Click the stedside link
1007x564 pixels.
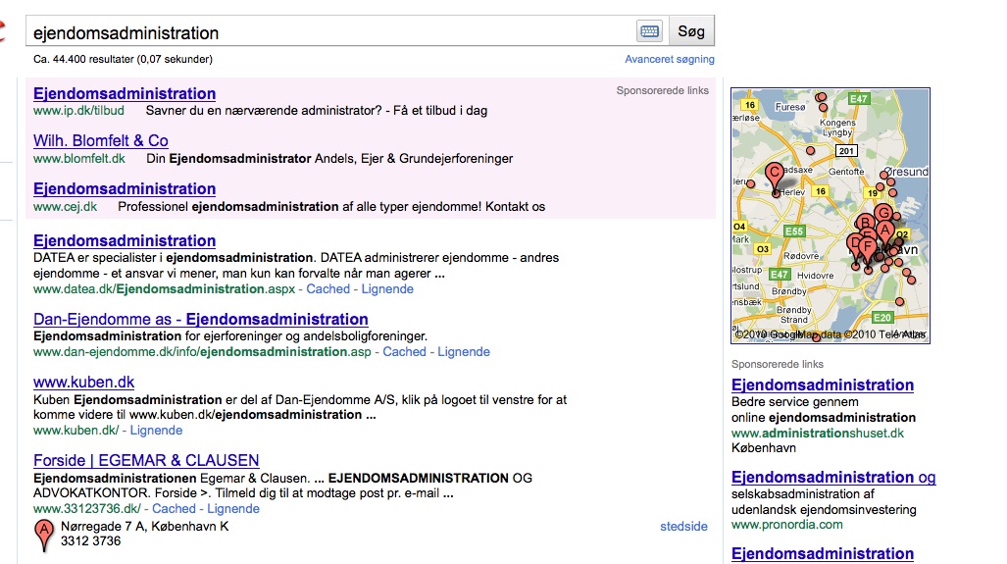(x=683, y=527)
